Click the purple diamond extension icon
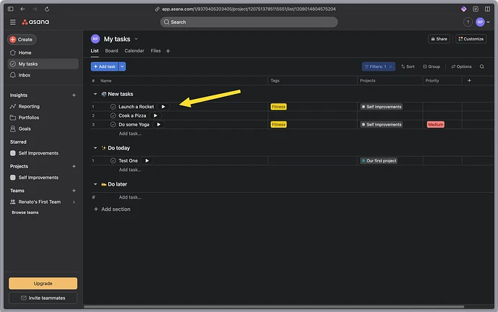This screenshot has height=312, width=498. [463, 9]
